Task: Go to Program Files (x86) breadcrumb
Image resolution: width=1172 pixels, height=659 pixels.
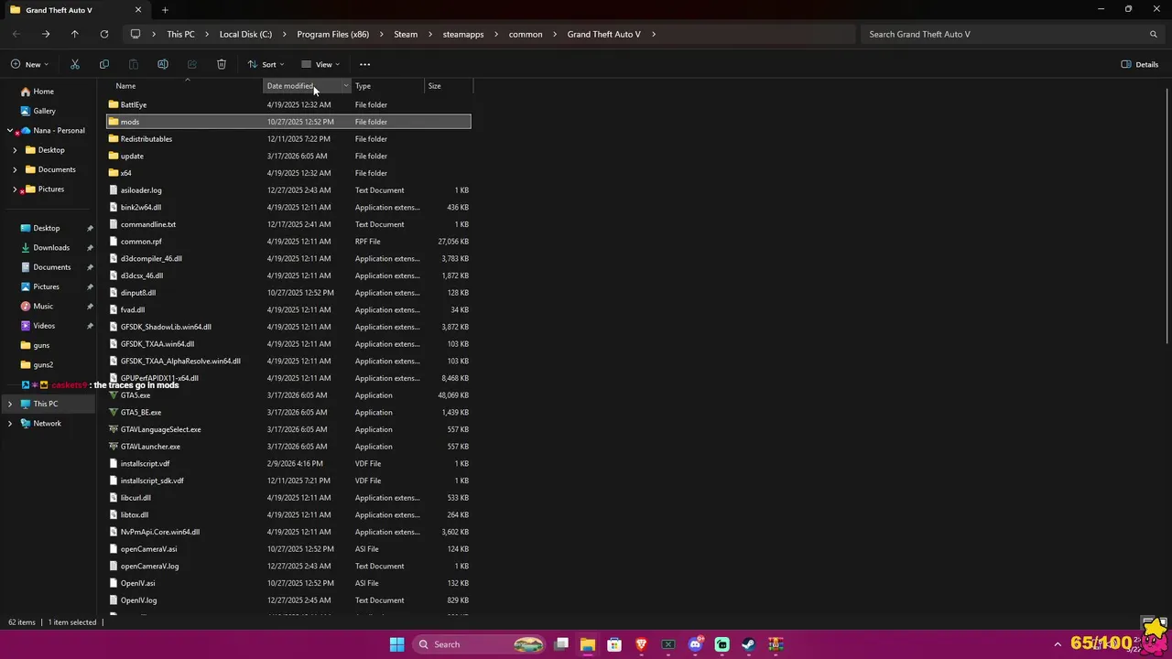Action: (x=333, y=34)
